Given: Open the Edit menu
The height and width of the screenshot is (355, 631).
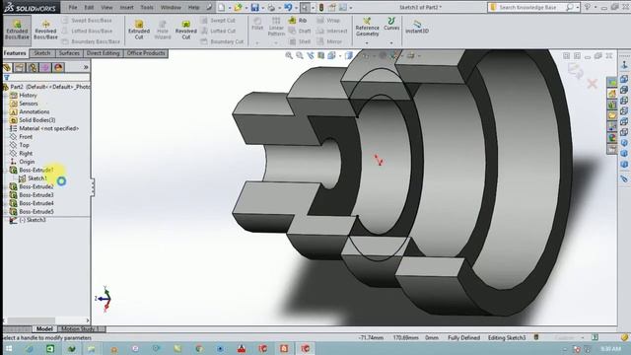Looking at the screenshot, I should pyautogui.click(x=89, y=7).
